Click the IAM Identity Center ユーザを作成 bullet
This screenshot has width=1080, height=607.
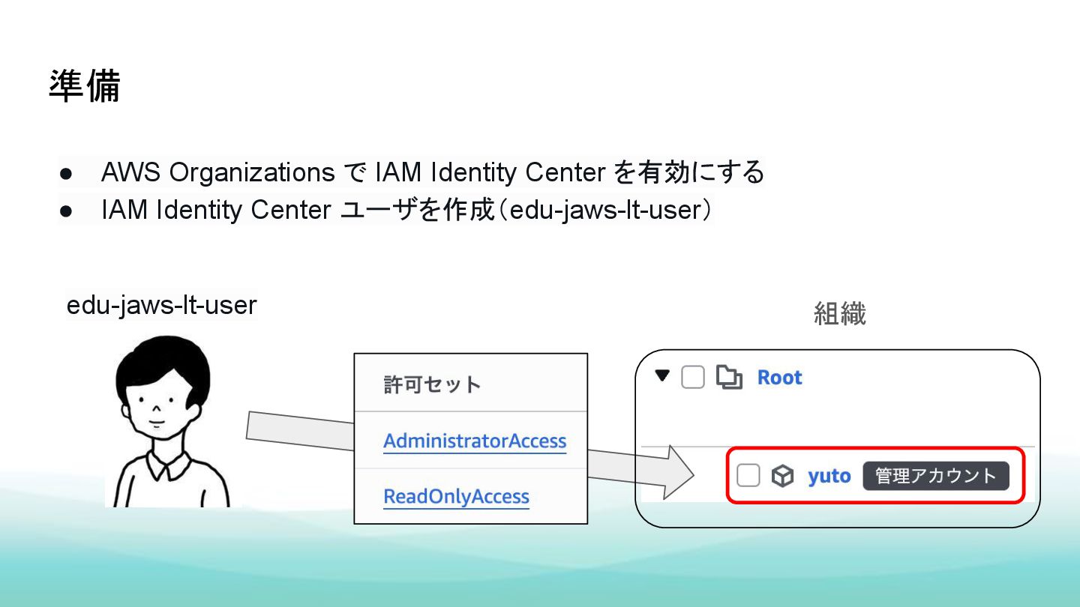point(406,210)
